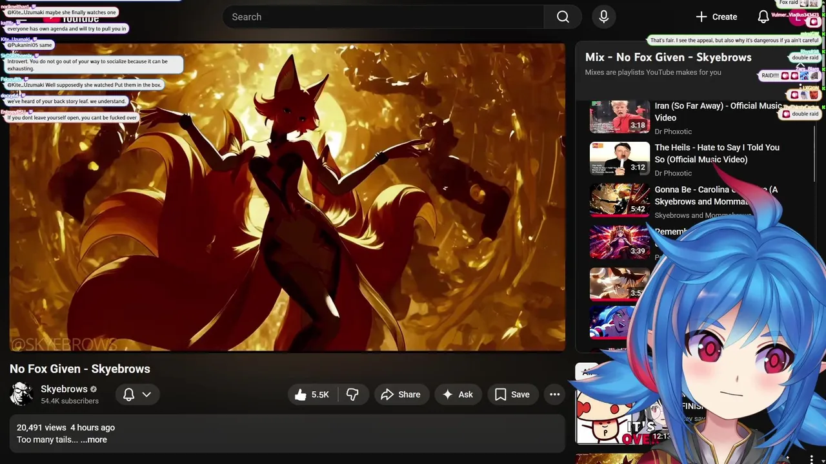Open more actions three-dot menu
826x464 pixels.
554,394
